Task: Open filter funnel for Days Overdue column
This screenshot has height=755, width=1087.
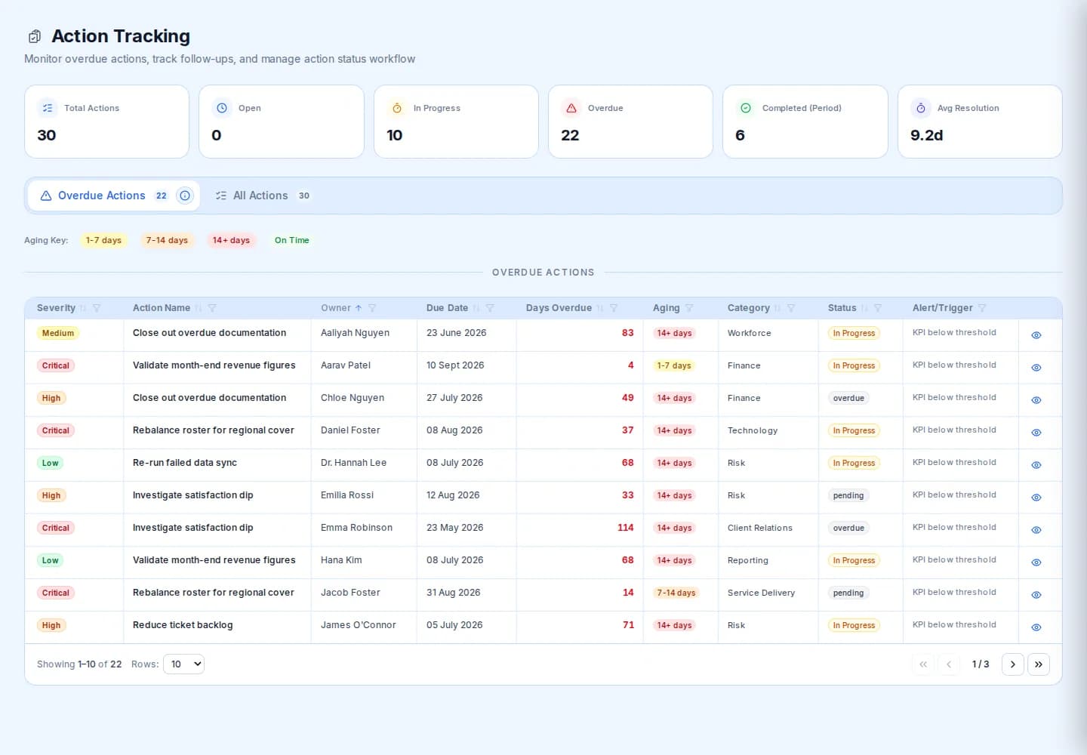Action: pyautogui.click(x=614, y=308)
